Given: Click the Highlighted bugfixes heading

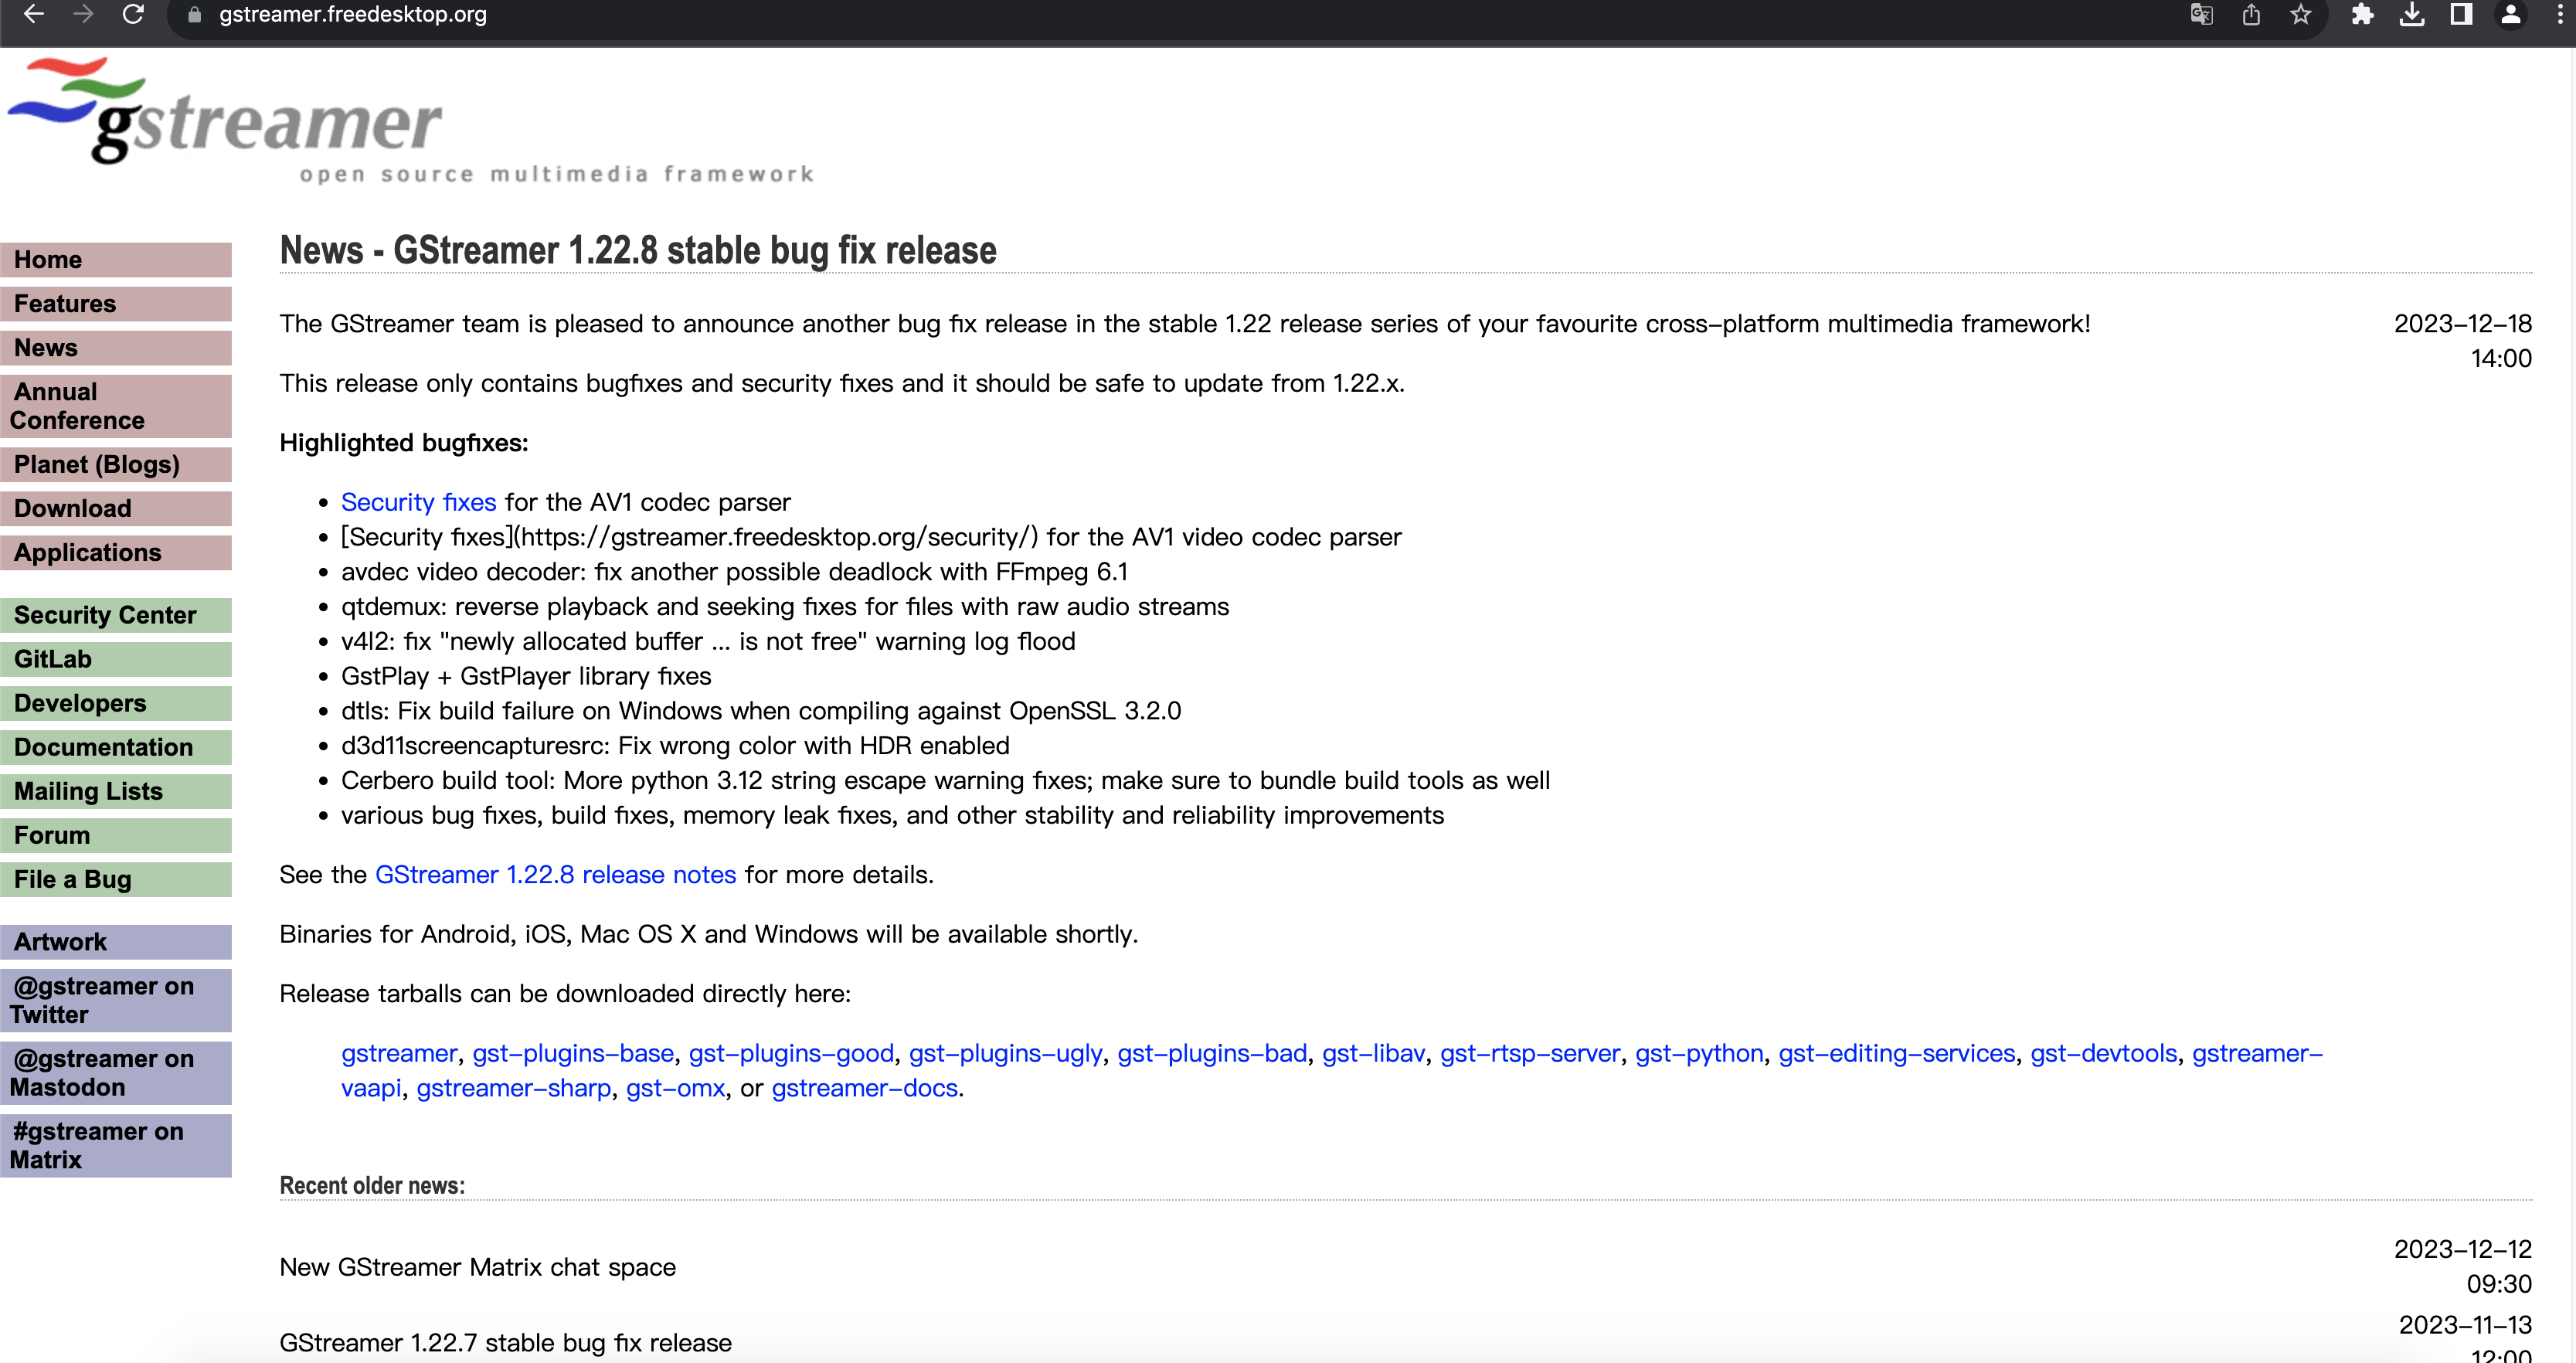Looking at the screenshot, I should pos(404,443).
